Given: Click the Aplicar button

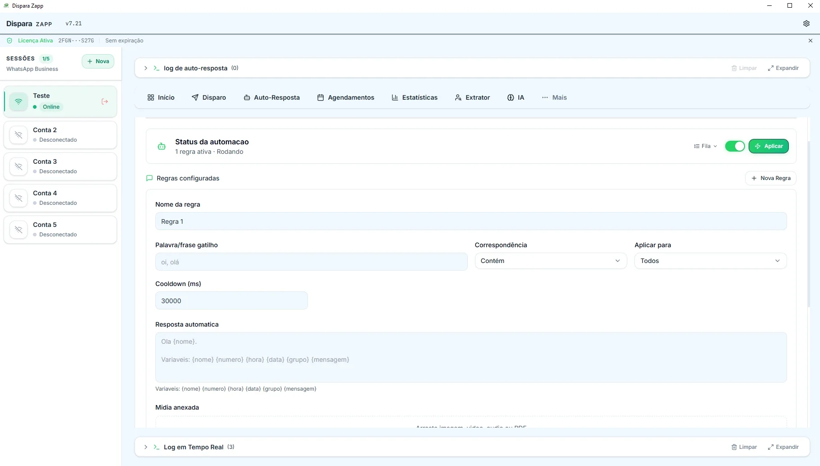Looking at the screenshot, I should pyautogui.click(x=769, y=146).
